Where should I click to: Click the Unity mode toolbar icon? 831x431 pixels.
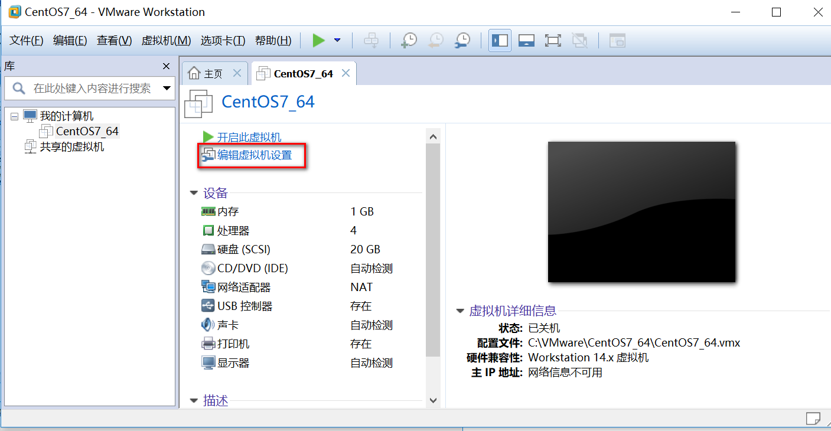[x=580, y=40]
